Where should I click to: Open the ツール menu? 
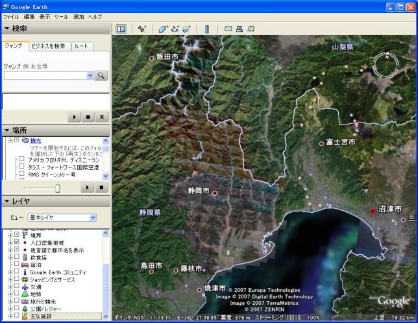point(61,17)
